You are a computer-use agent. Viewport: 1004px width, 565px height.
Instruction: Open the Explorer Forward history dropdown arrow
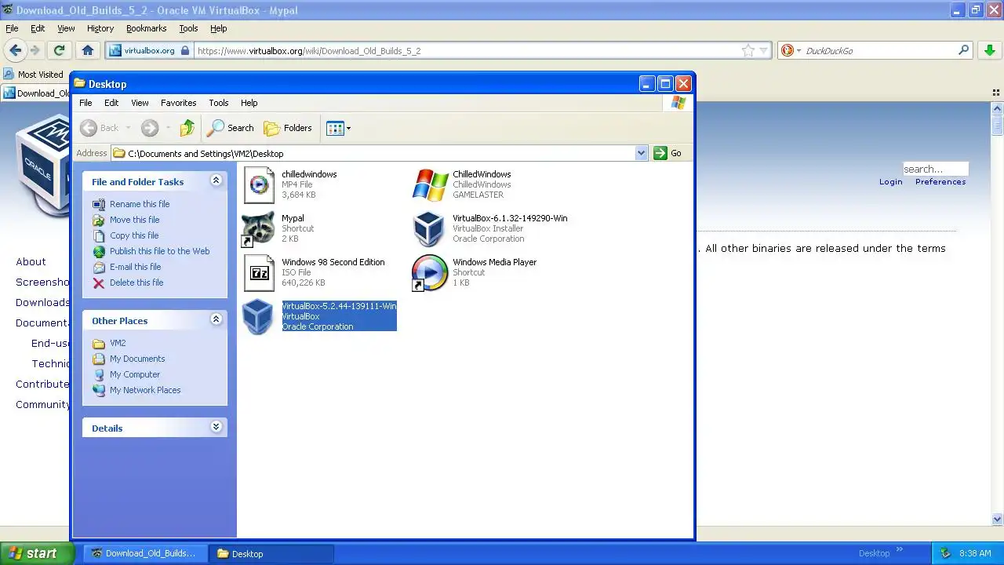coord(167,128)
